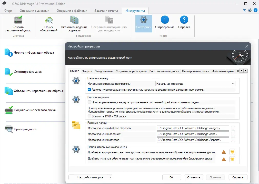Enable minimize to system tray checkbox
Viewport: 259px width, 184px height.
point(89,102)
